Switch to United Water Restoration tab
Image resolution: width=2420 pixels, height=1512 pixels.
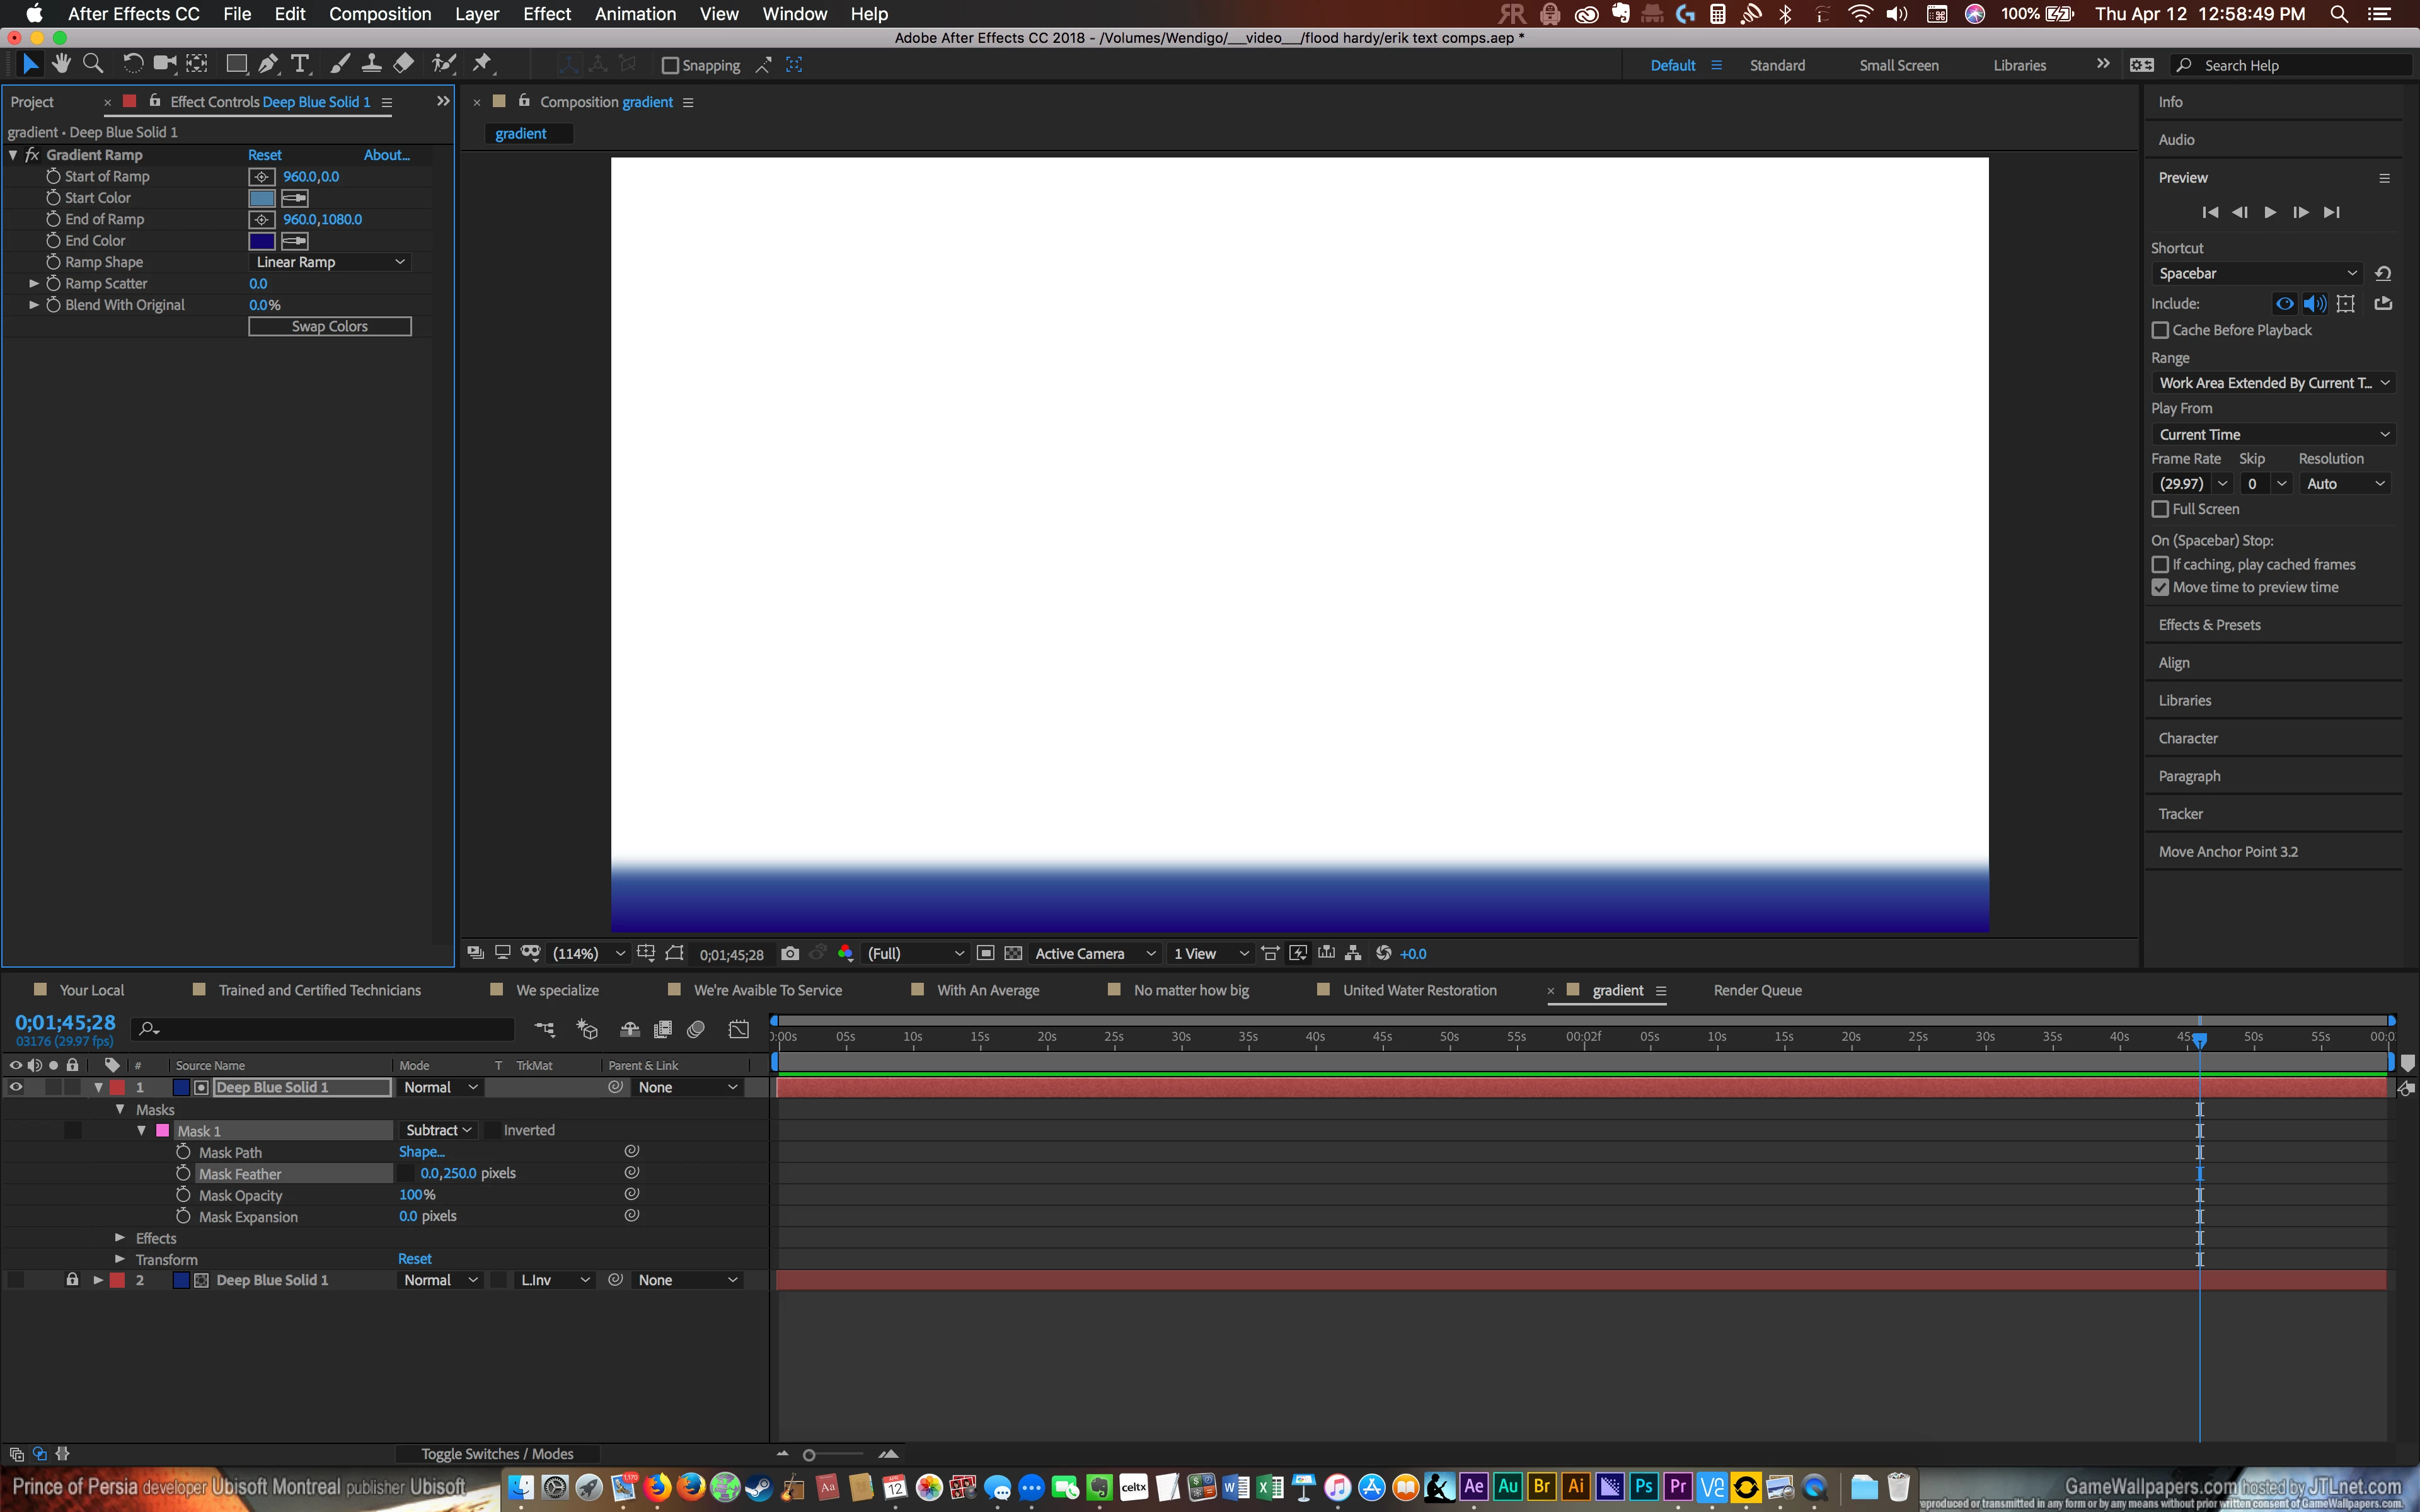point(1419,990)
